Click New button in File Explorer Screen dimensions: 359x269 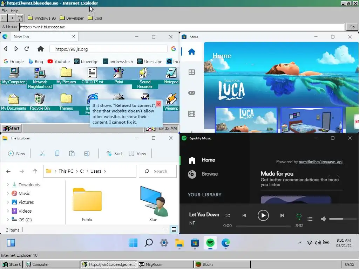(16, 153)
